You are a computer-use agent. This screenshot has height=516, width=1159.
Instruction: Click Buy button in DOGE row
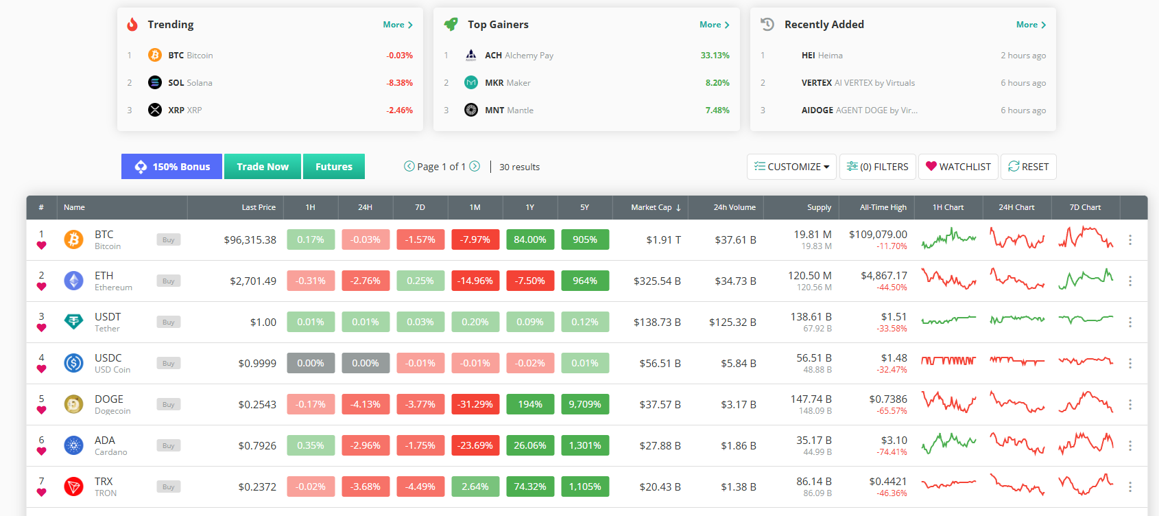[169, 404]
